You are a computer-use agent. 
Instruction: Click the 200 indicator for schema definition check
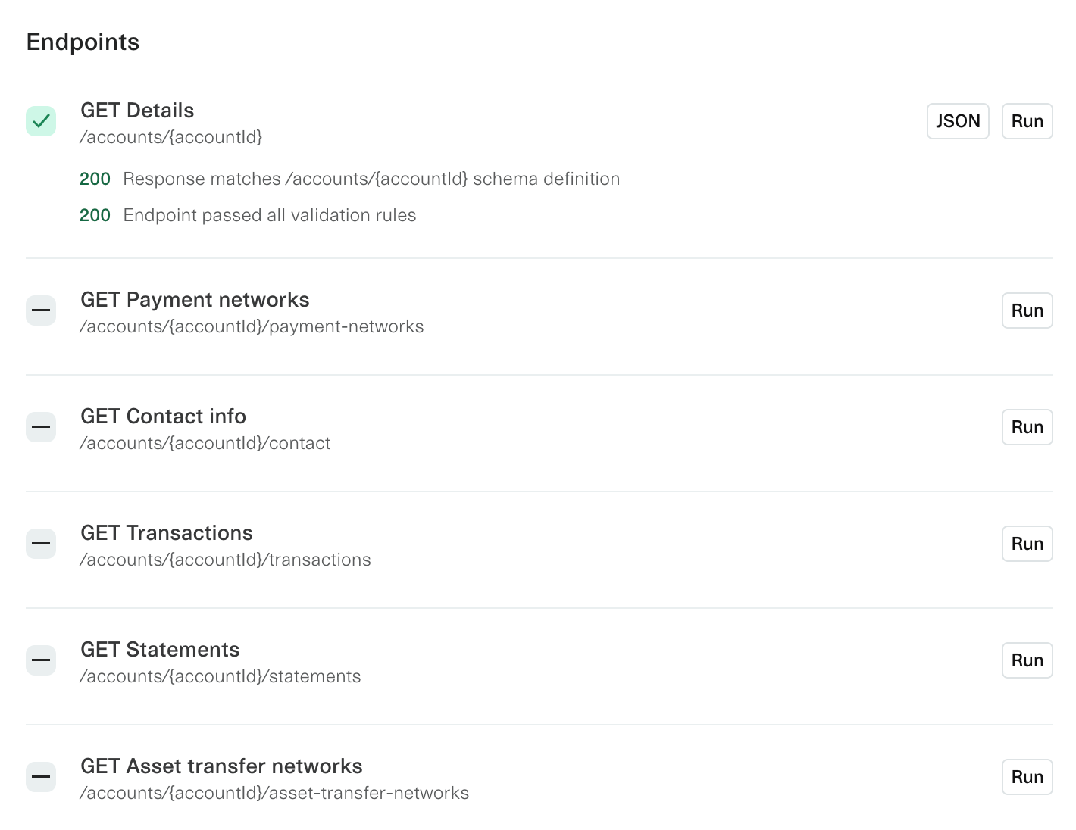click(95, 179)
